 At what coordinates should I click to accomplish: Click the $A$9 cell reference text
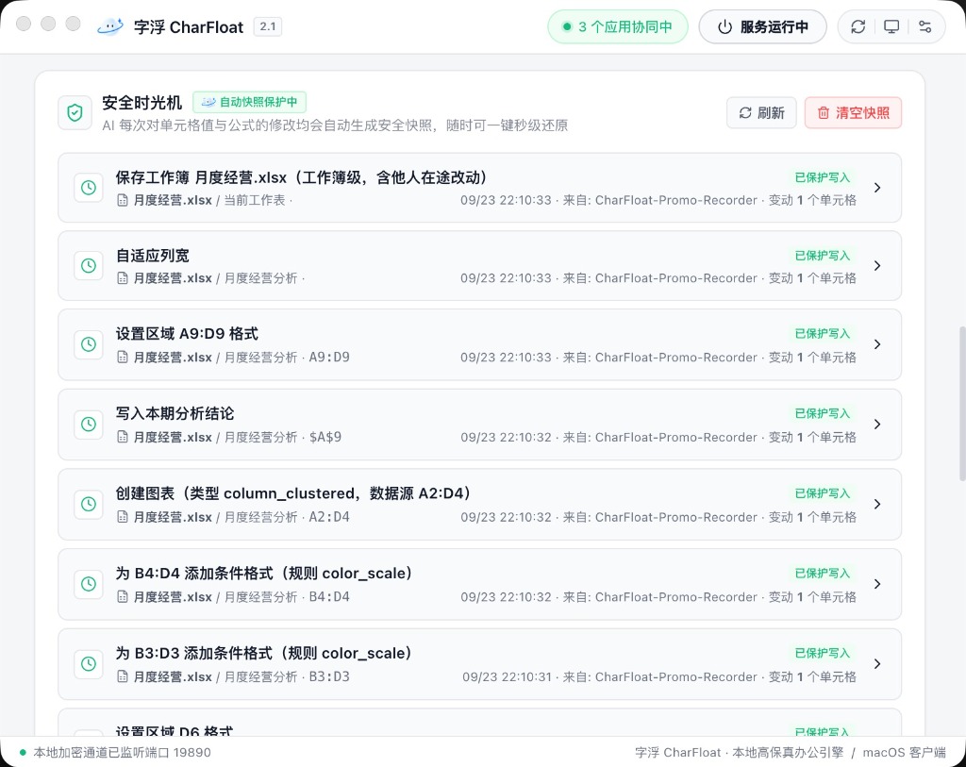click(325, 437)
